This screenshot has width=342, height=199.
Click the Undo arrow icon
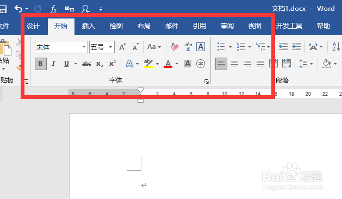[x=18, y=9]
